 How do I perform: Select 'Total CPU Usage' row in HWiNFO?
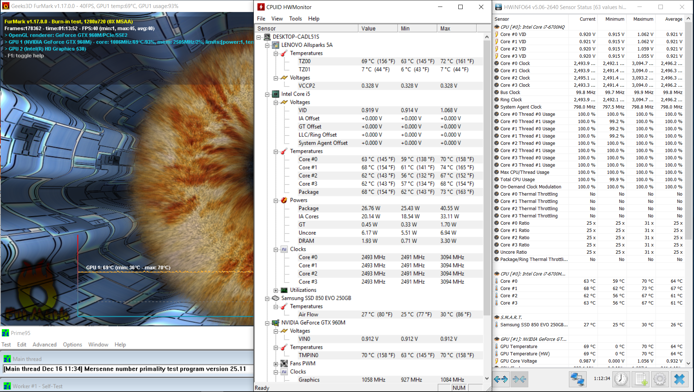coord(589,179)
